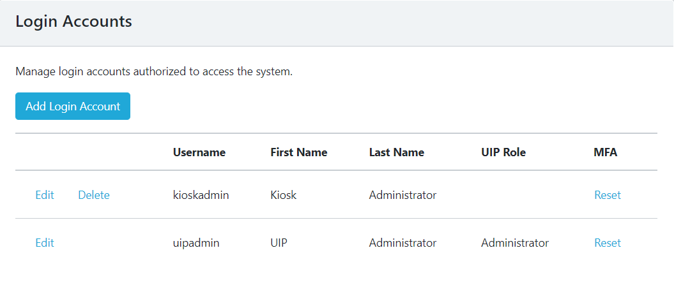Screen dimensions: 674x292
Task: Click the Last Name column header
Action: (396, 152)
